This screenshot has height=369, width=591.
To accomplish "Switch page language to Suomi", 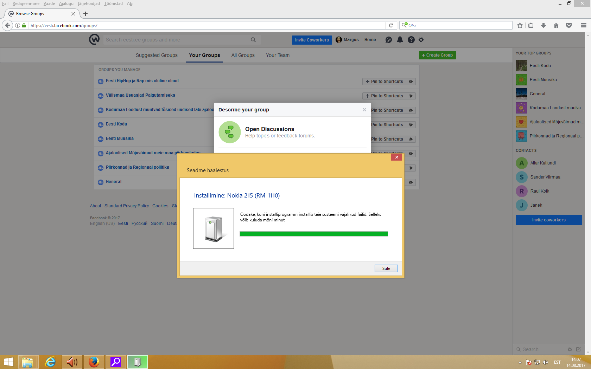I will pos(157,224).
